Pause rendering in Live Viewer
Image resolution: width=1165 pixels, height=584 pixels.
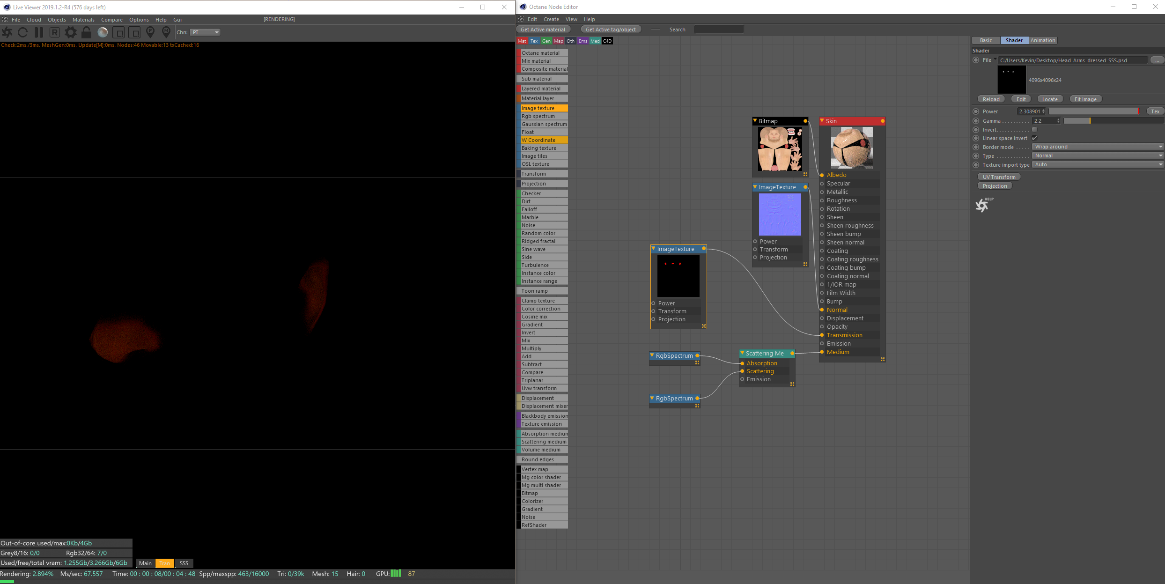pos(39,32)
